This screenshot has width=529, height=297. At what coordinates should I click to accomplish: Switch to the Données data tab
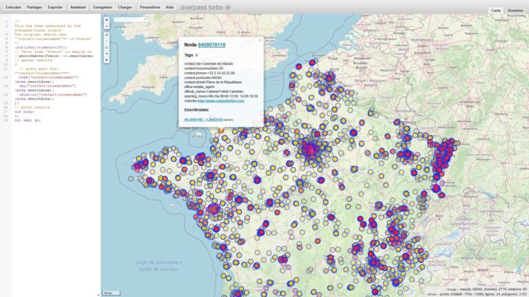pyautogui.click(x=515, y=10)
